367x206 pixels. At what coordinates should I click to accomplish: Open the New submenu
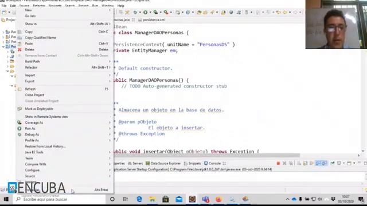pyautogui.click(x=65, y=10)
